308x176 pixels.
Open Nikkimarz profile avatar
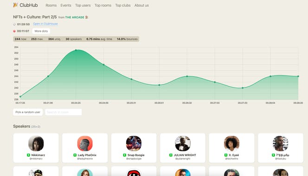click(x=36, y=144)
